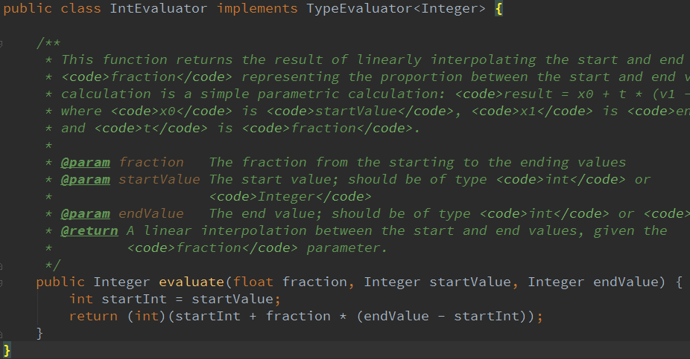The image size is (690, 359).
Task: Click the return keyword in method body
Action: tap(93, 317)
